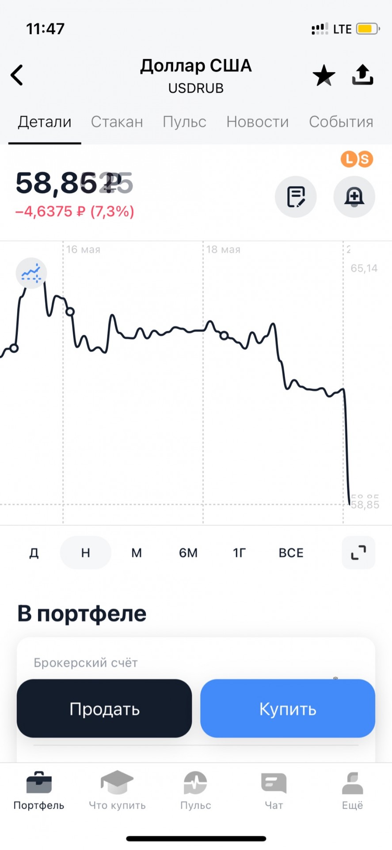Open chart indicators icon
The width and height of the screenshot is (392, 850).
coord(31,273)
